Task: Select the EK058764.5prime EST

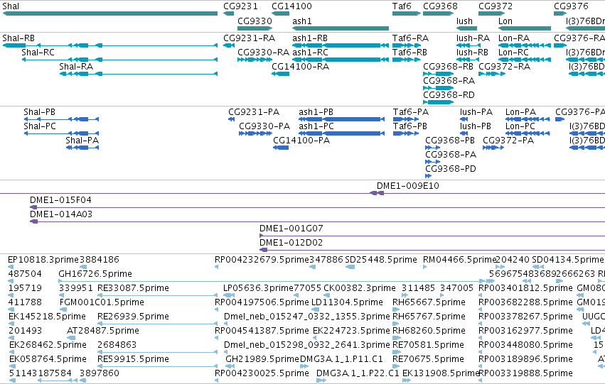Action: (11, 366)
